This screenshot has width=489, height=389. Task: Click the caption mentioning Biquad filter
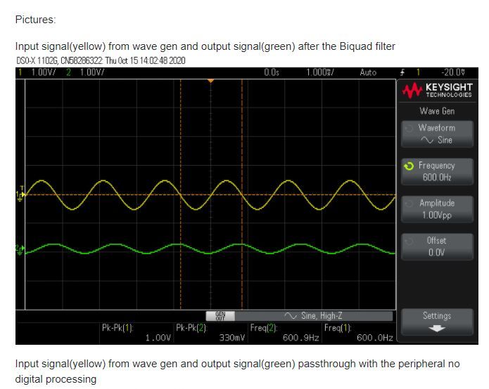(x=205, y=46)
